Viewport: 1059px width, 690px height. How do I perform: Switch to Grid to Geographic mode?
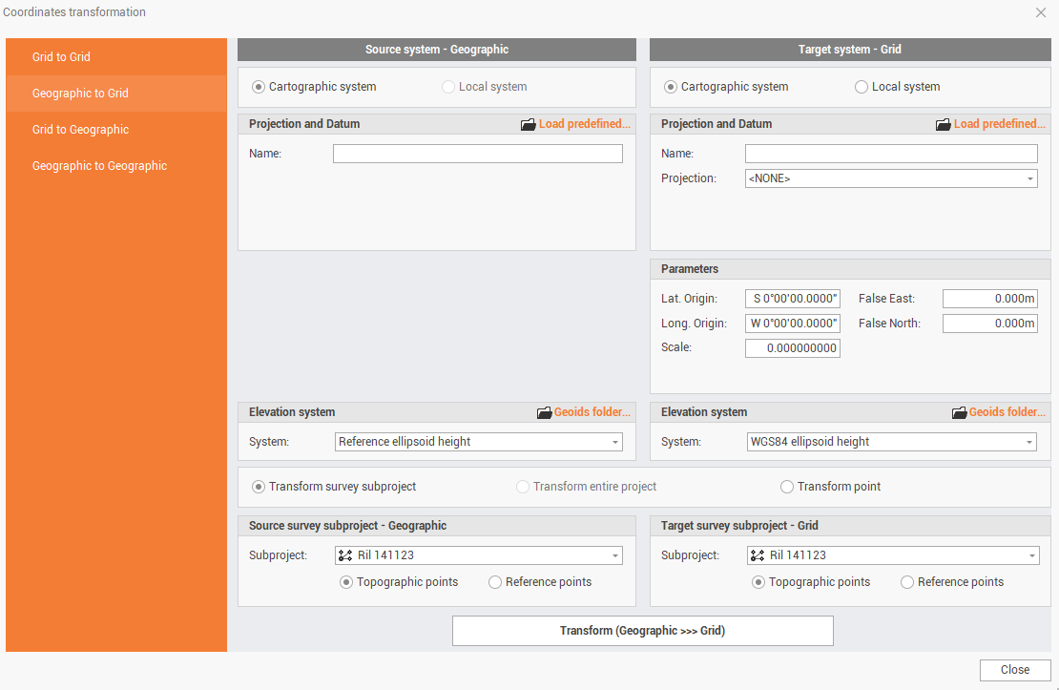click(x=80, y=130)
